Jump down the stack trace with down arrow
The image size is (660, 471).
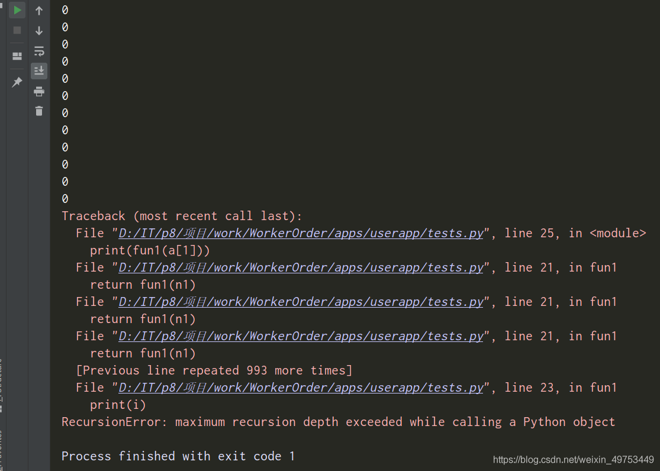coord(39,31)
